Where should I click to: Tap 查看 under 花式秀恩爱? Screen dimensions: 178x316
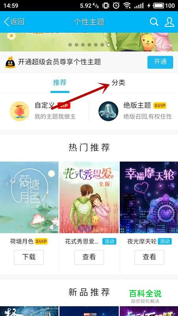[x=89, y=257]
